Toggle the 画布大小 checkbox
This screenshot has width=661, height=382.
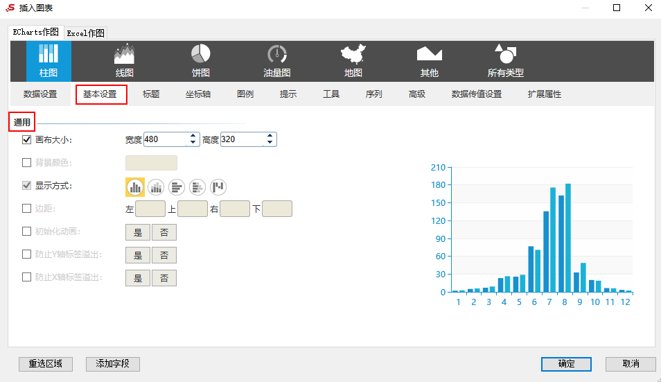26,139
